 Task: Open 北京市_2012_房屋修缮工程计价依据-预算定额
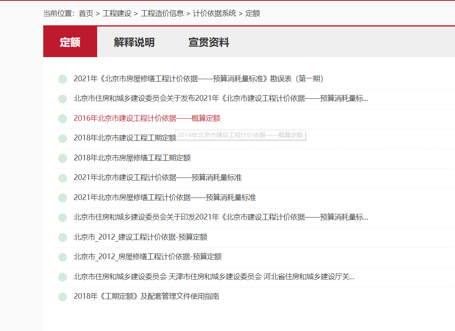click(148, 257)
